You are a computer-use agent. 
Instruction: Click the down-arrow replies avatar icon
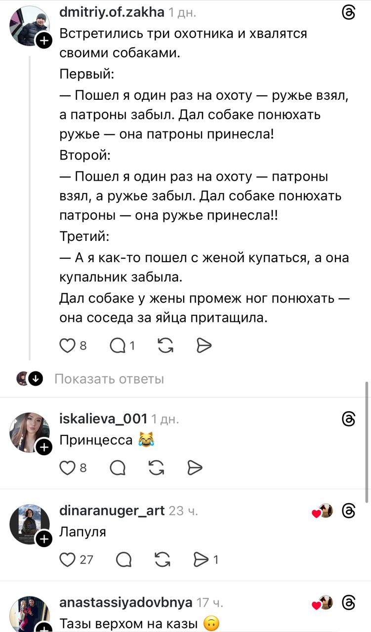[x=35, y=379]
